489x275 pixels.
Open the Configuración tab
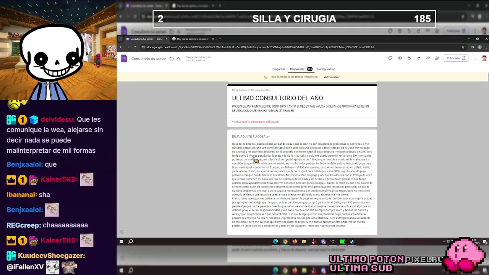[326, 69]
